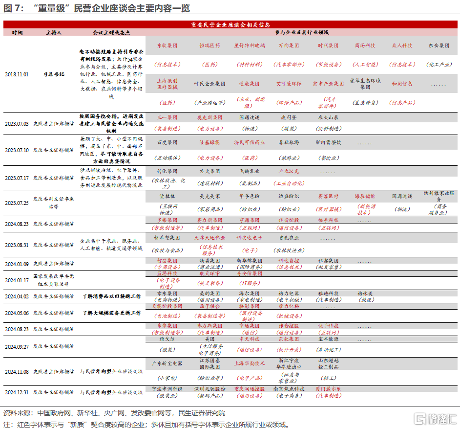Click the company 格力电器
Viewport: 460px width, 429px height.
(x=289, y=294)
